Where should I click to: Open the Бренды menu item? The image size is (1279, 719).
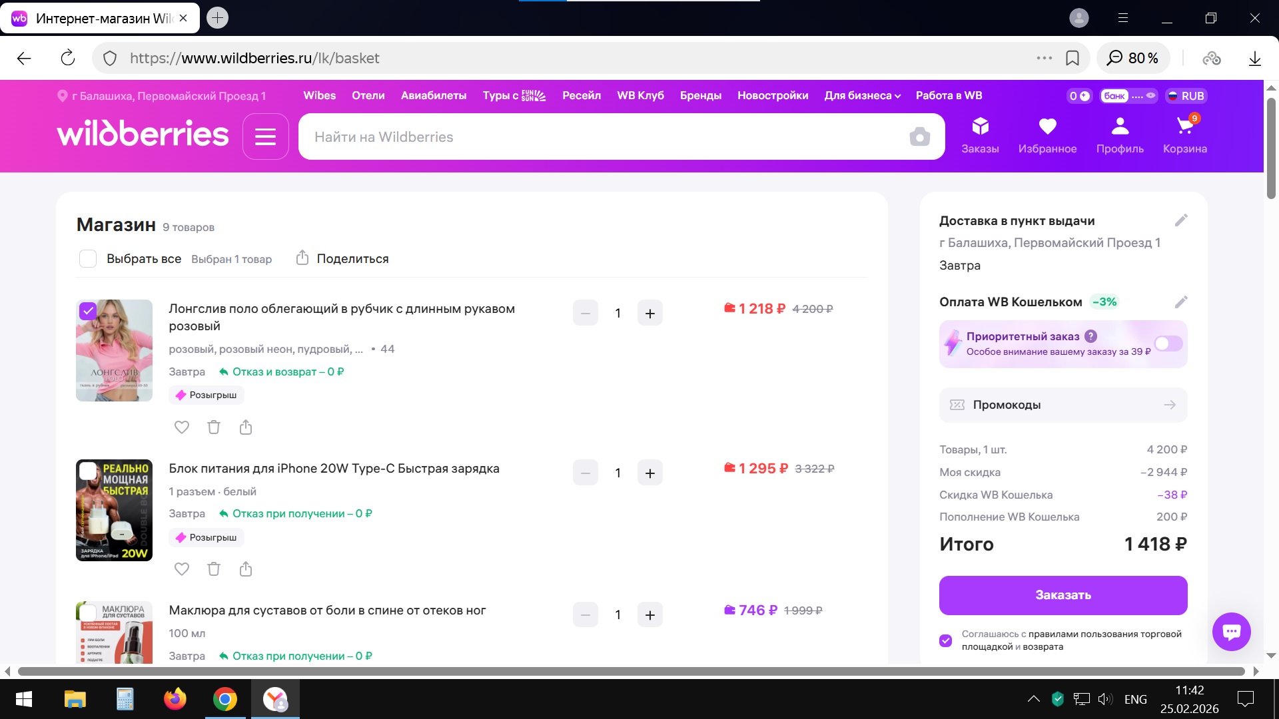tap(700, 96)
